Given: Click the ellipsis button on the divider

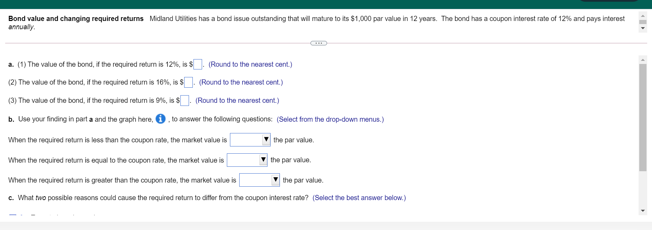Looking at the screenshot, I should [318, 43].
